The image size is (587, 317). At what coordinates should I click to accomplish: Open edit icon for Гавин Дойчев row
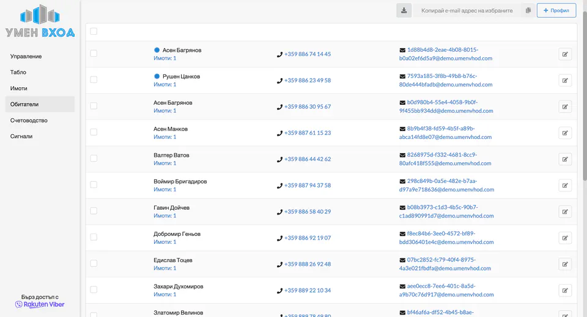coord(565,212)
